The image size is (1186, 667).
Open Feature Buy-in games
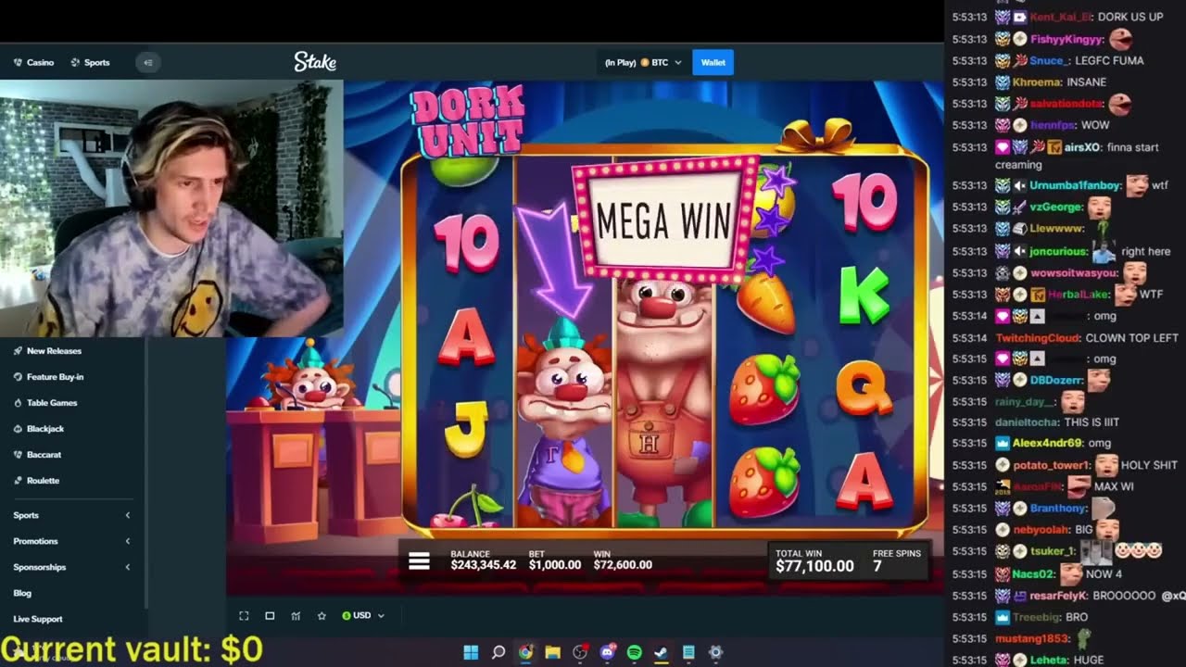pos(48,377)
